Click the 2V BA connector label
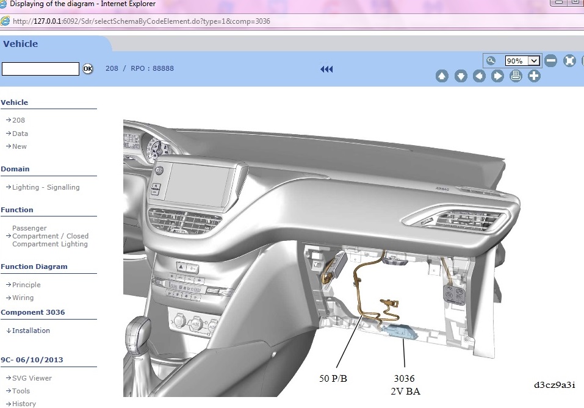 click(405, 392)
